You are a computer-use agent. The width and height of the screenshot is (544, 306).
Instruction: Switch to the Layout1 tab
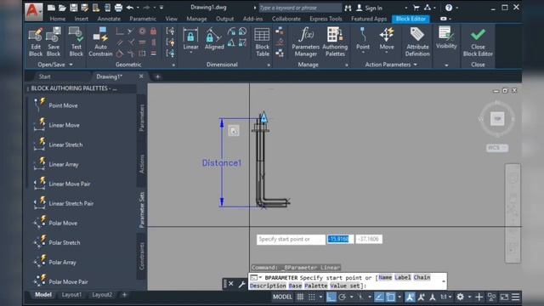[x=71, y=295]
